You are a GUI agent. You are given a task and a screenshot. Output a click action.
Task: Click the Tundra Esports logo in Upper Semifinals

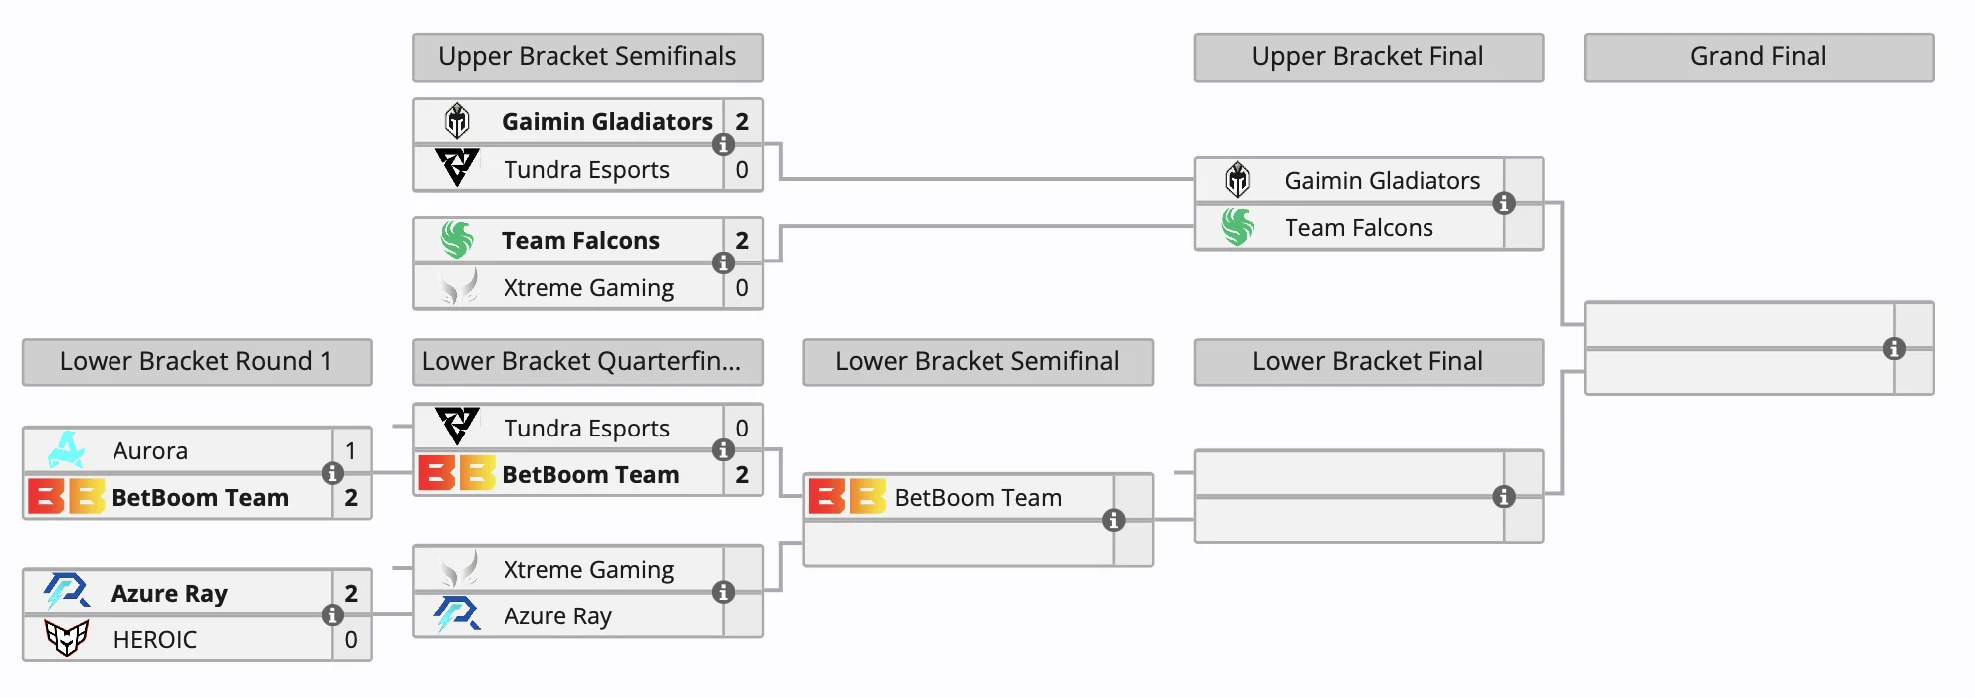point(457,169)
